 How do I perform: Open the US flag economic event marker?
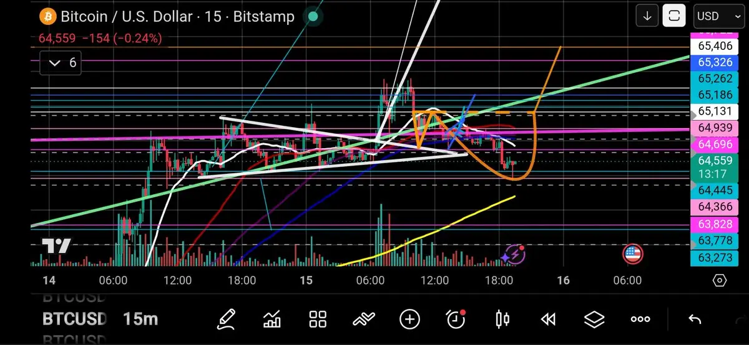633,253
